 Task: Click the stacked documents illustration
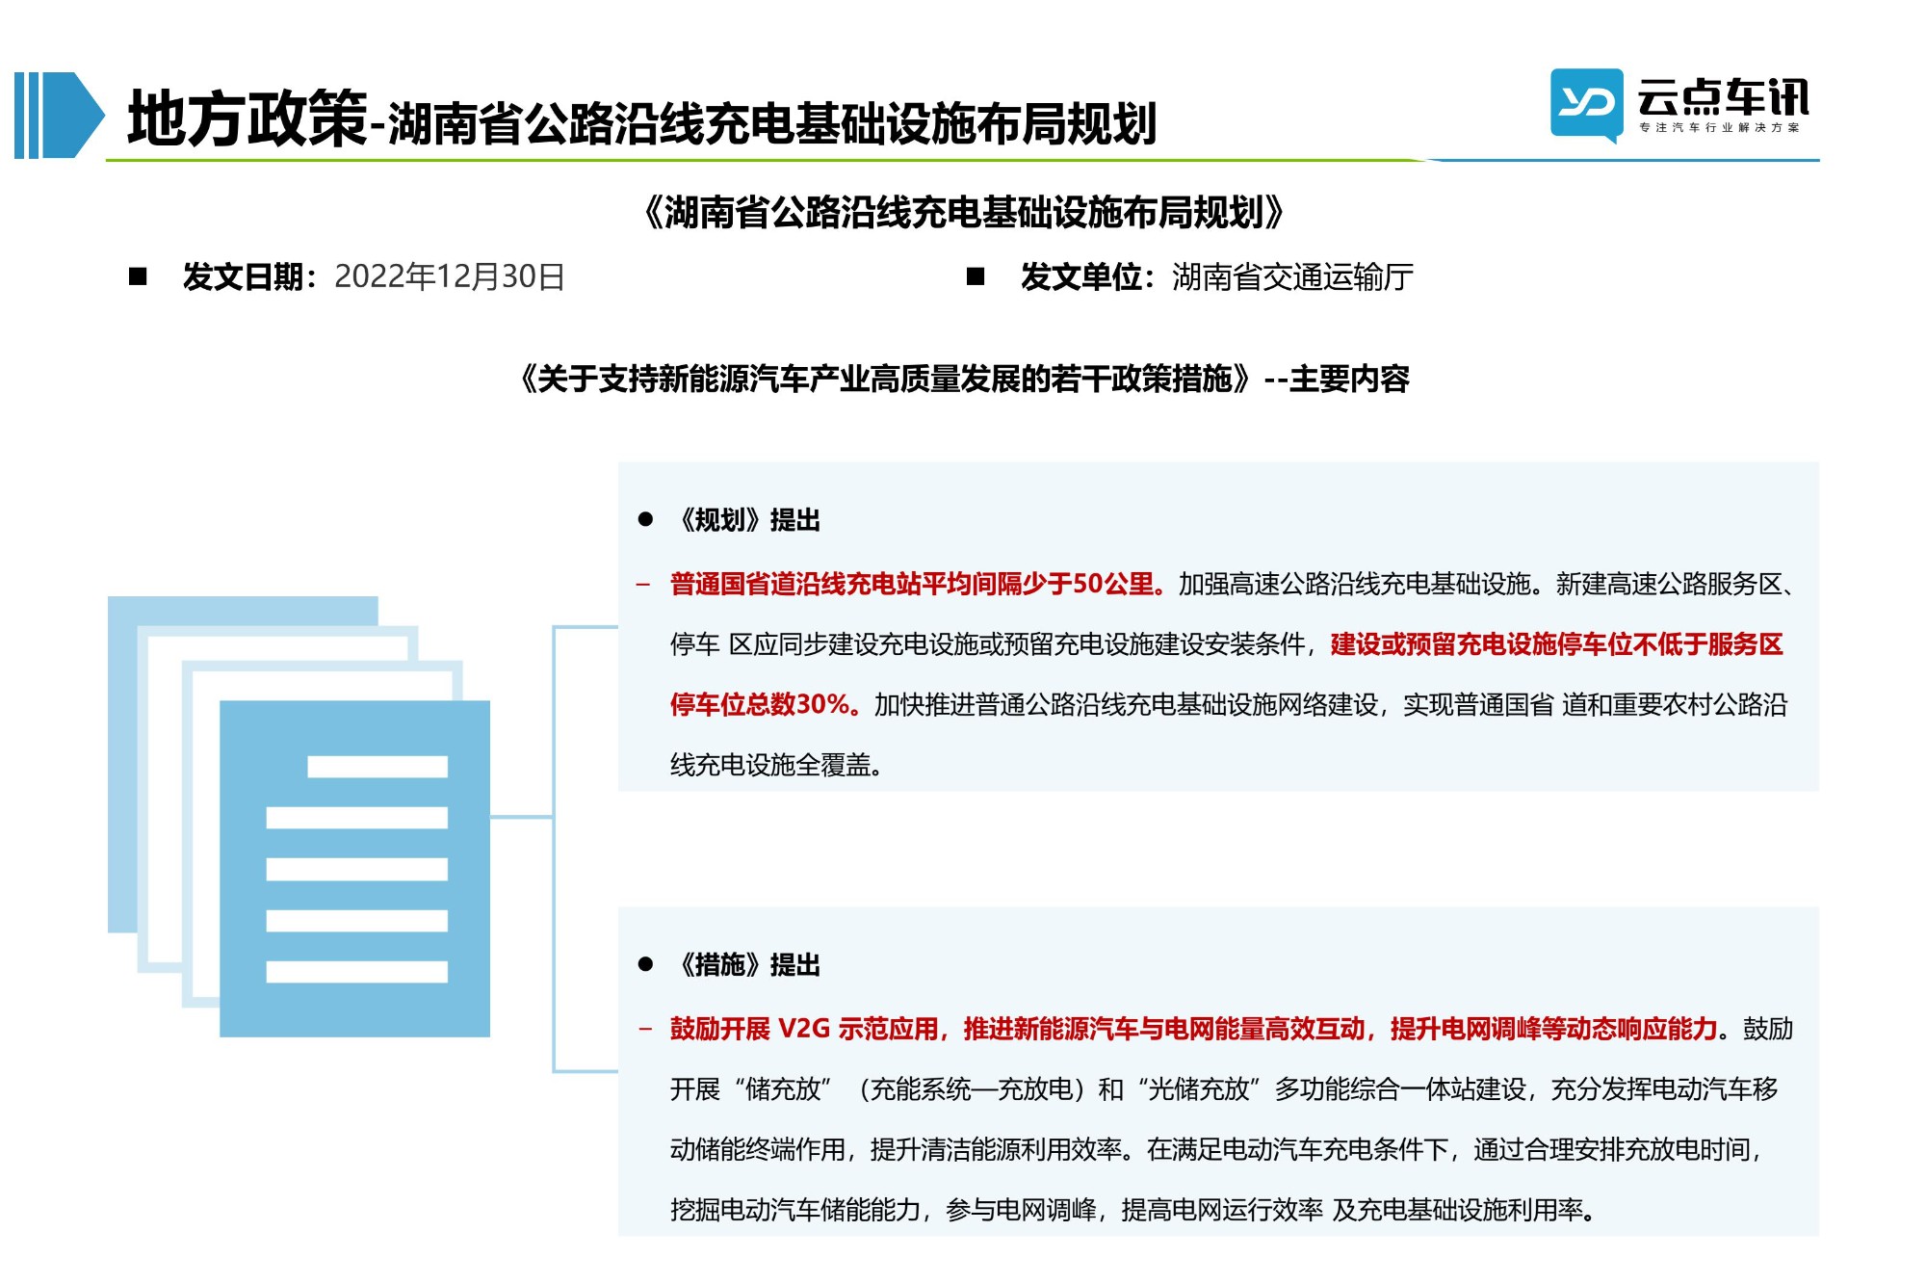pyautogui.click(x=299, y=817)
